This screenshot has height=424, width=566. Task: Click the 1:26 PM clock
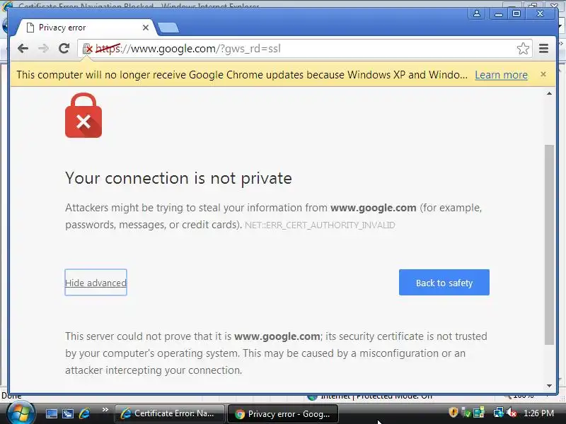click(x=538, y=413)
